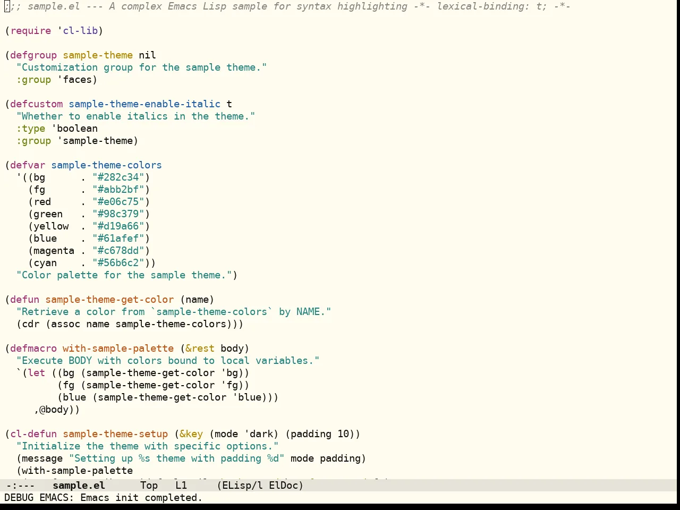Click the 'defvar' keyword
Image resolution: width=680 pixels, height=510 pixels.
28,165
